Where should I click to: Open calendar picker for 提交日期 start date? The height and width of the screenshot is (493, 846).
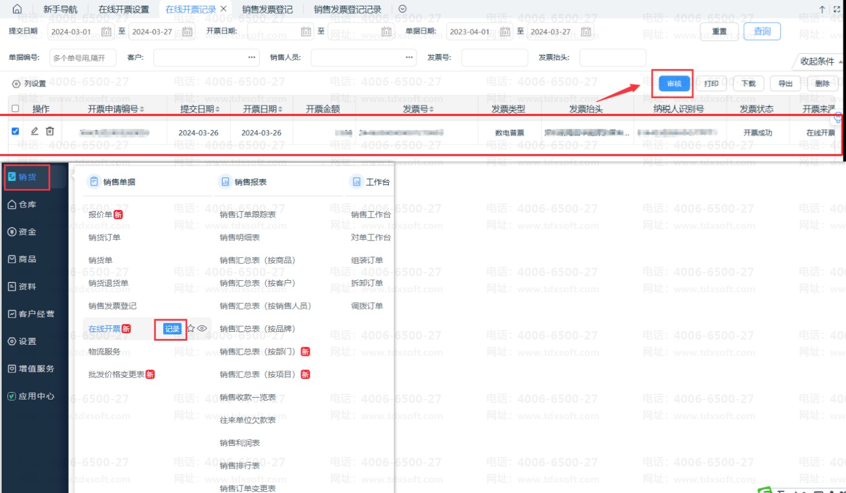coord(106,32)
